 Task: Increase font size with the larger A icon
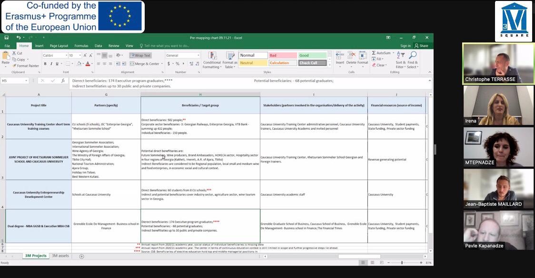[85, 55]
